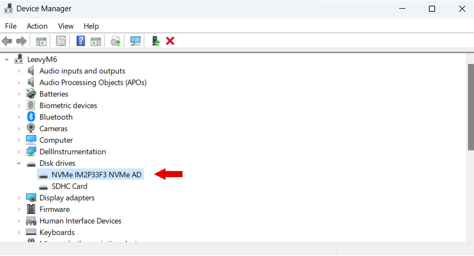The image size is (474, 256).
Task: Expand the Computer chevron
Action: point(19,140)
